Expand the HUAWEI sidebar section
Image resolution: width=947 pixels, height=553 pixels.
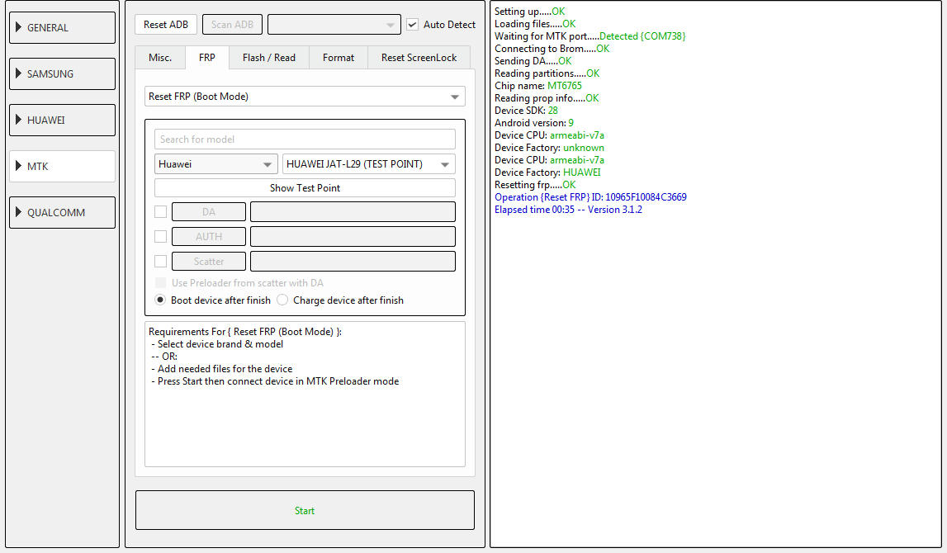(62, 121)
